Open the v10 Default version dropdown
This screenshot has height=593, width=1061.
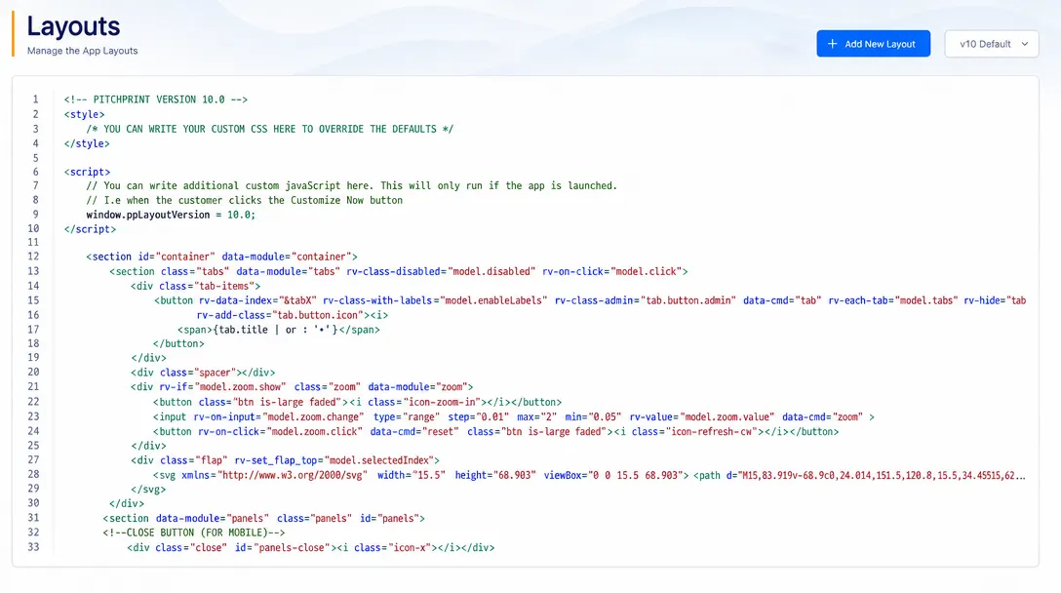(992, 44)
